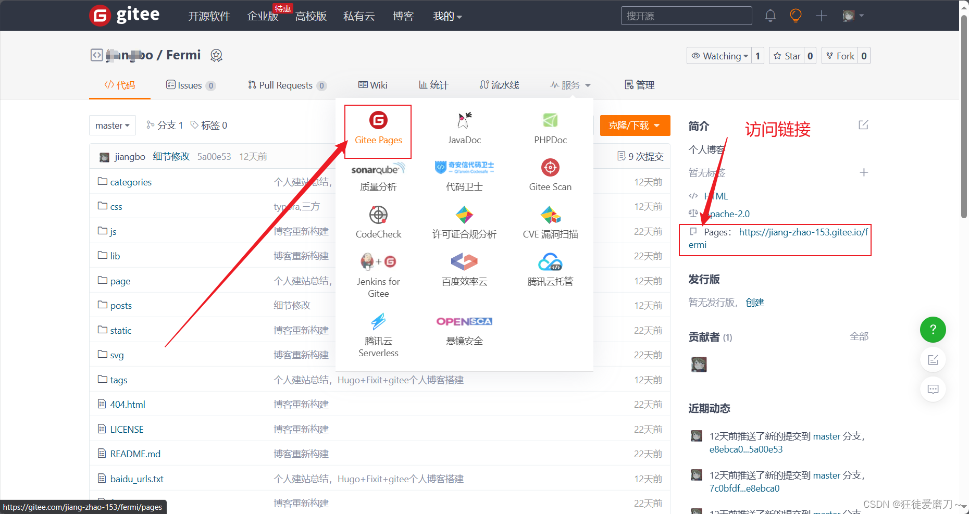Screen dimensions: 969x514
Task: Open 9 次提交 commit history
Action: click(x=640, y=156)
